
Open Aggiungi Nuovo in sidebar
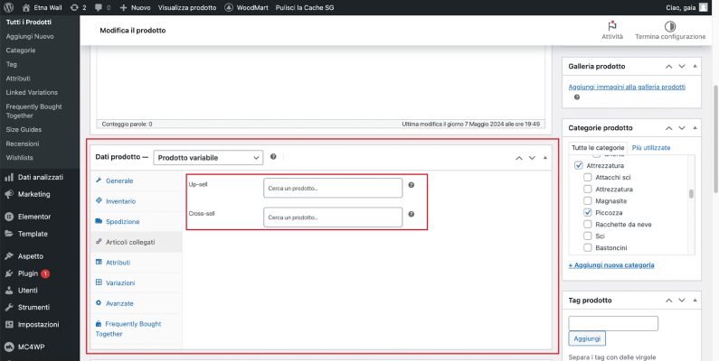(x=30, y=36)
